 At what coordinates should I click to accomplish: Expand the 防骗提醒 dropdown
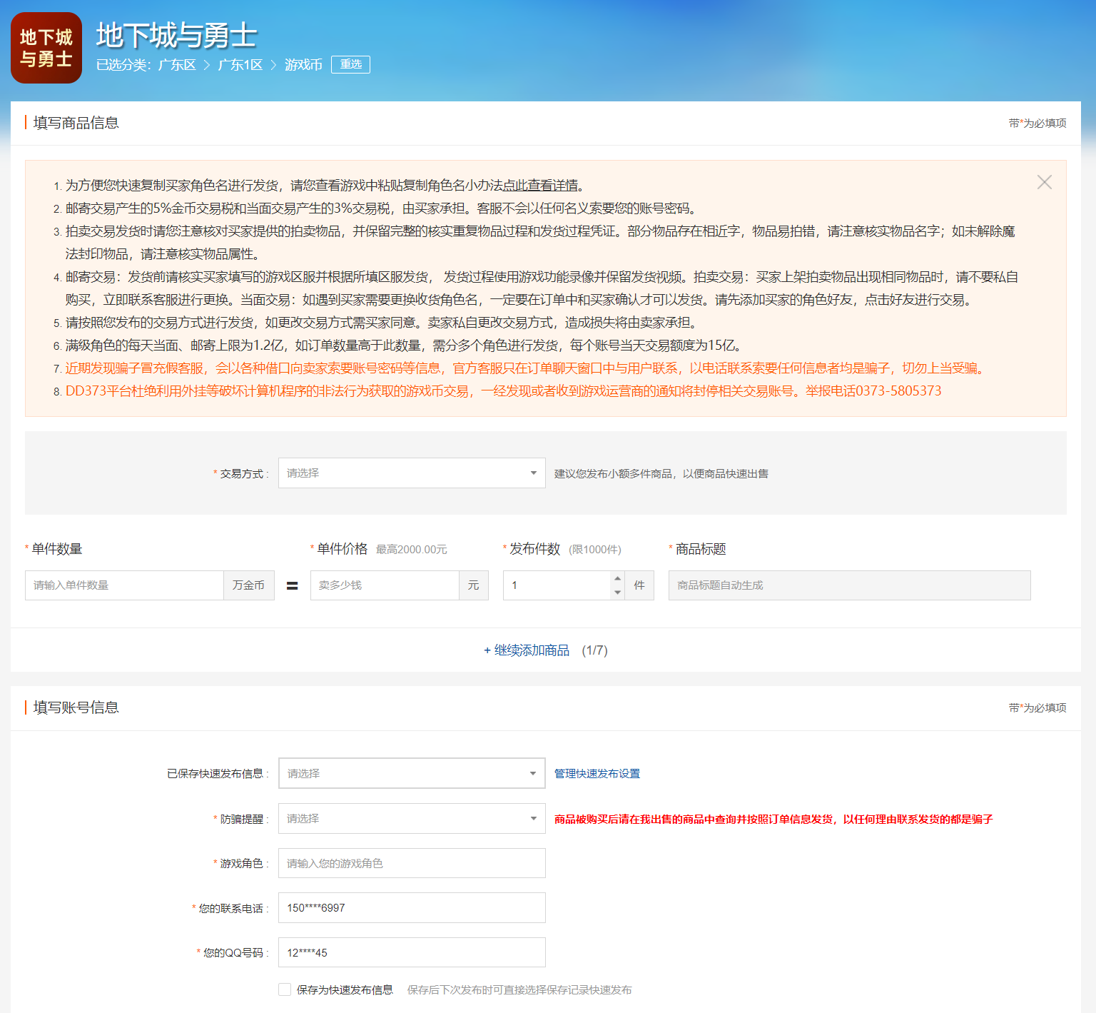pyautogui.click(x=412, y=819)
